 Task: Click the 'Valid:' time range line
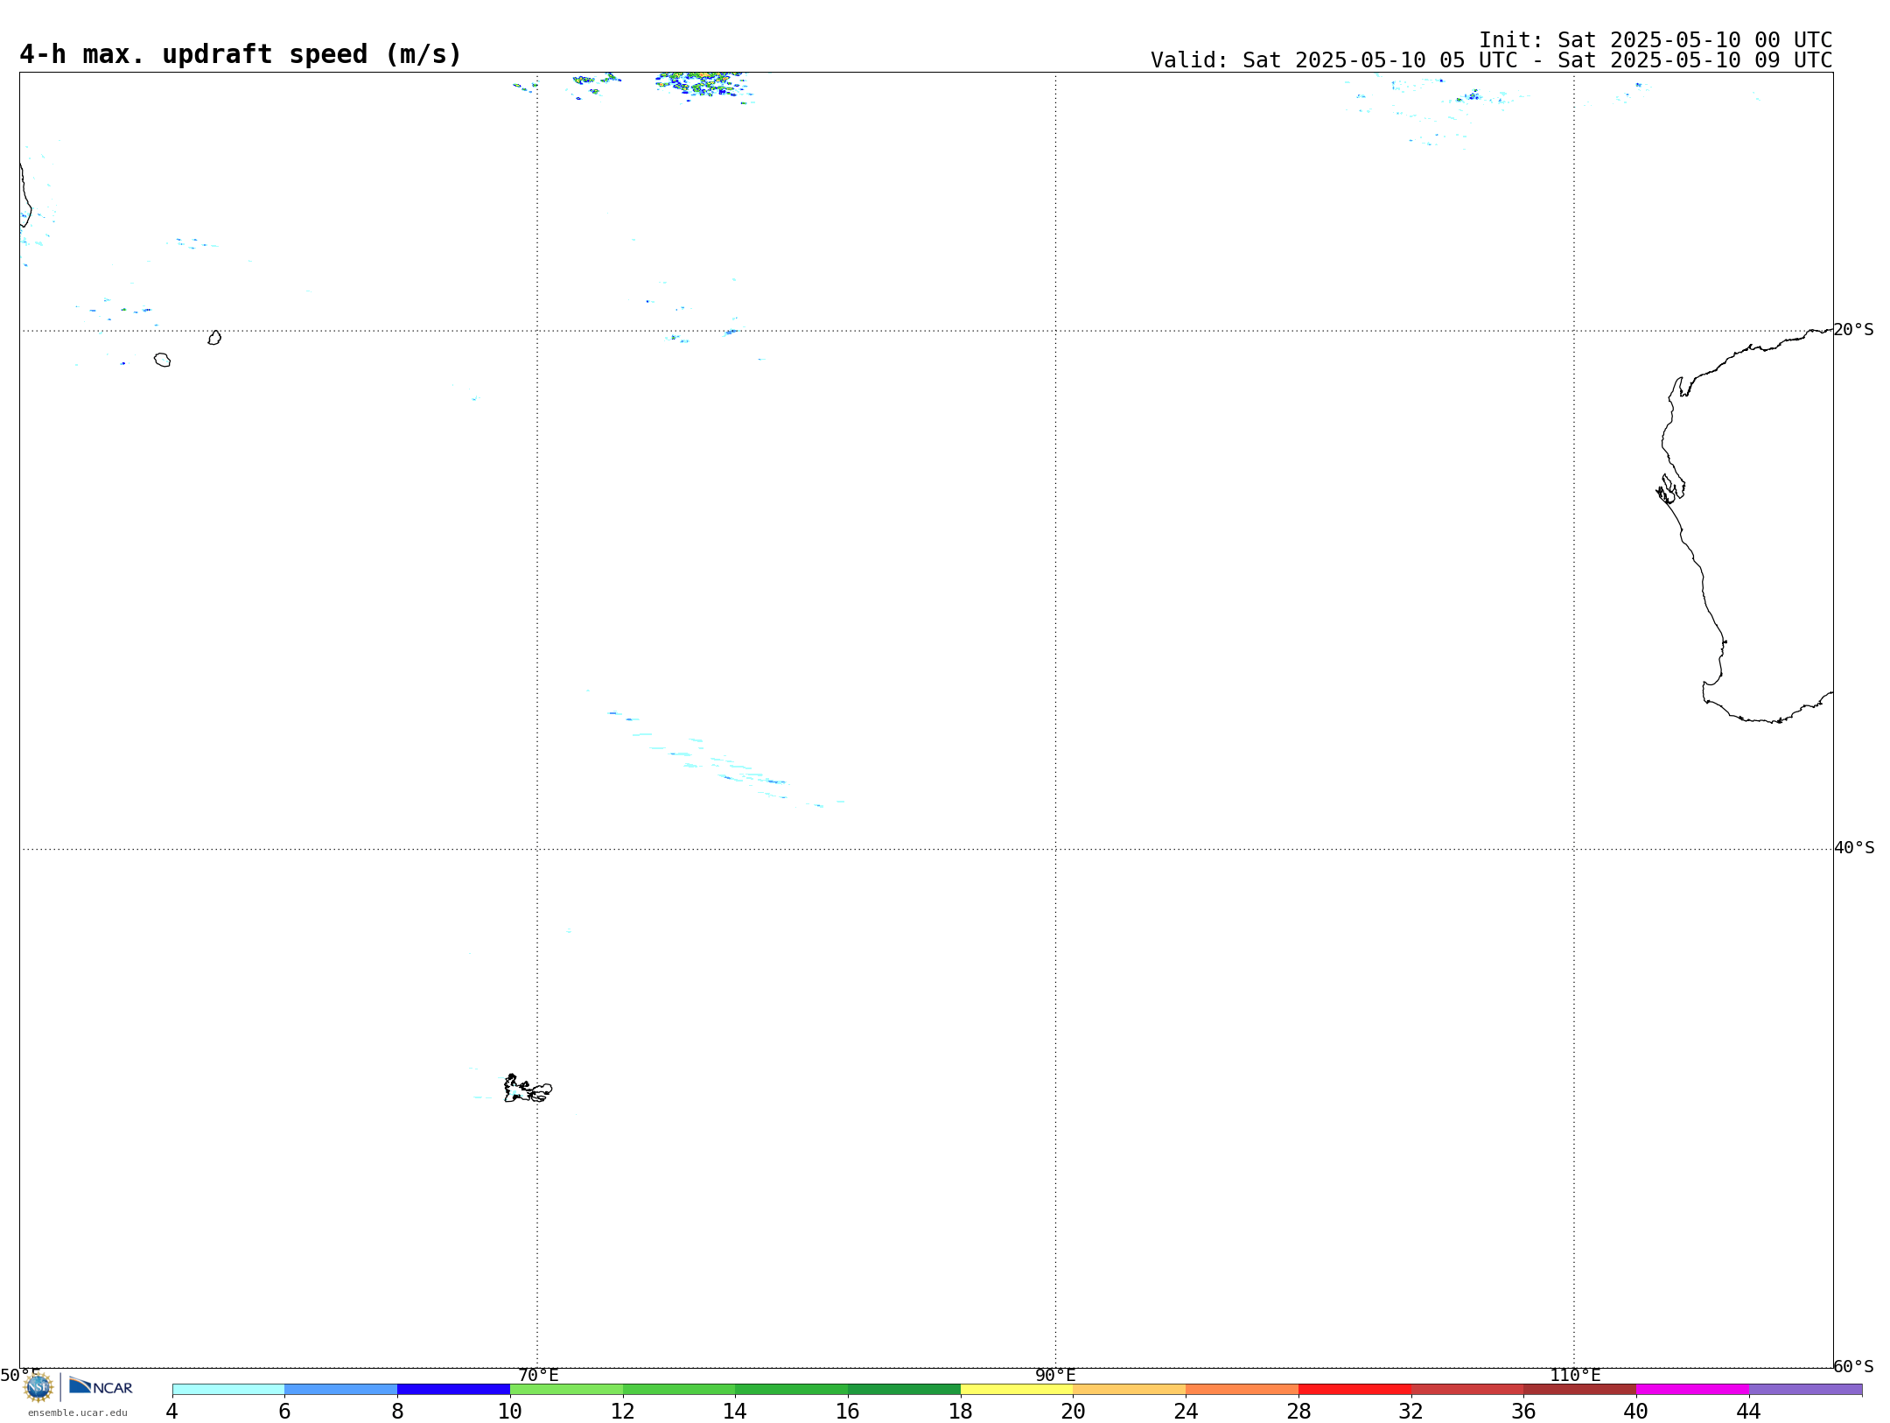coord(1491,60)
